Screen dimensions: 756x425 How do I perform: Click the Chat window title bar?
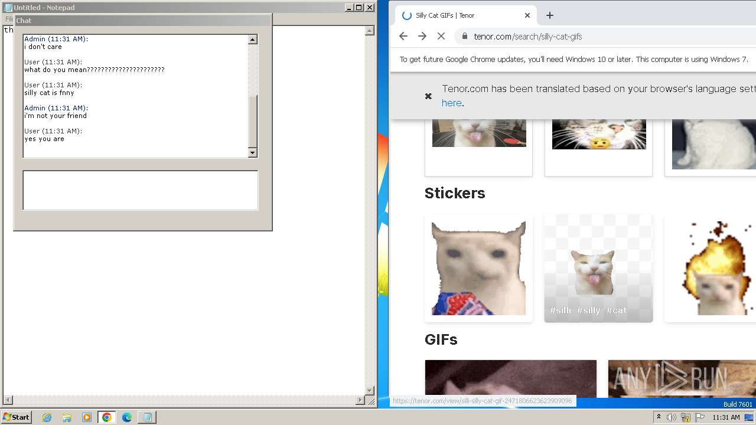tap(142, 20)
